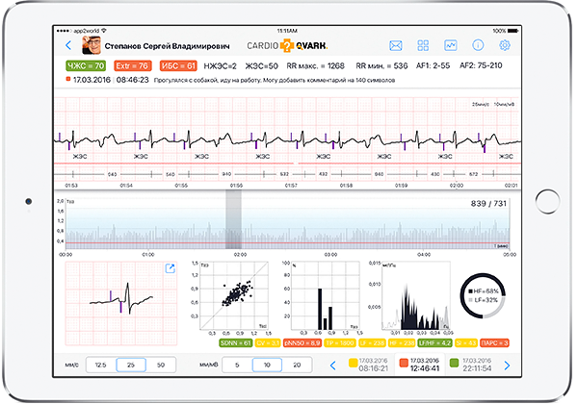Tap the SI = 43 indicator
The width and height of the screenshot is (578, 404).
click(x=466, y=343)
